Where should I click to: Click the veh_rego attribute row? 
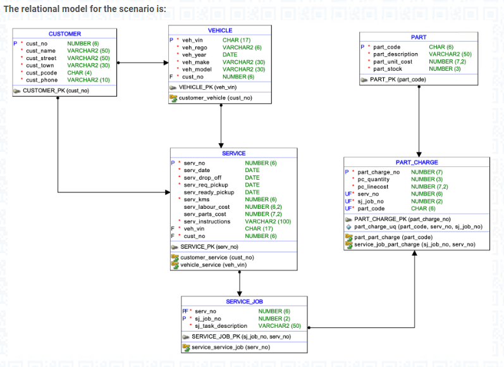(x=220, y=47)
